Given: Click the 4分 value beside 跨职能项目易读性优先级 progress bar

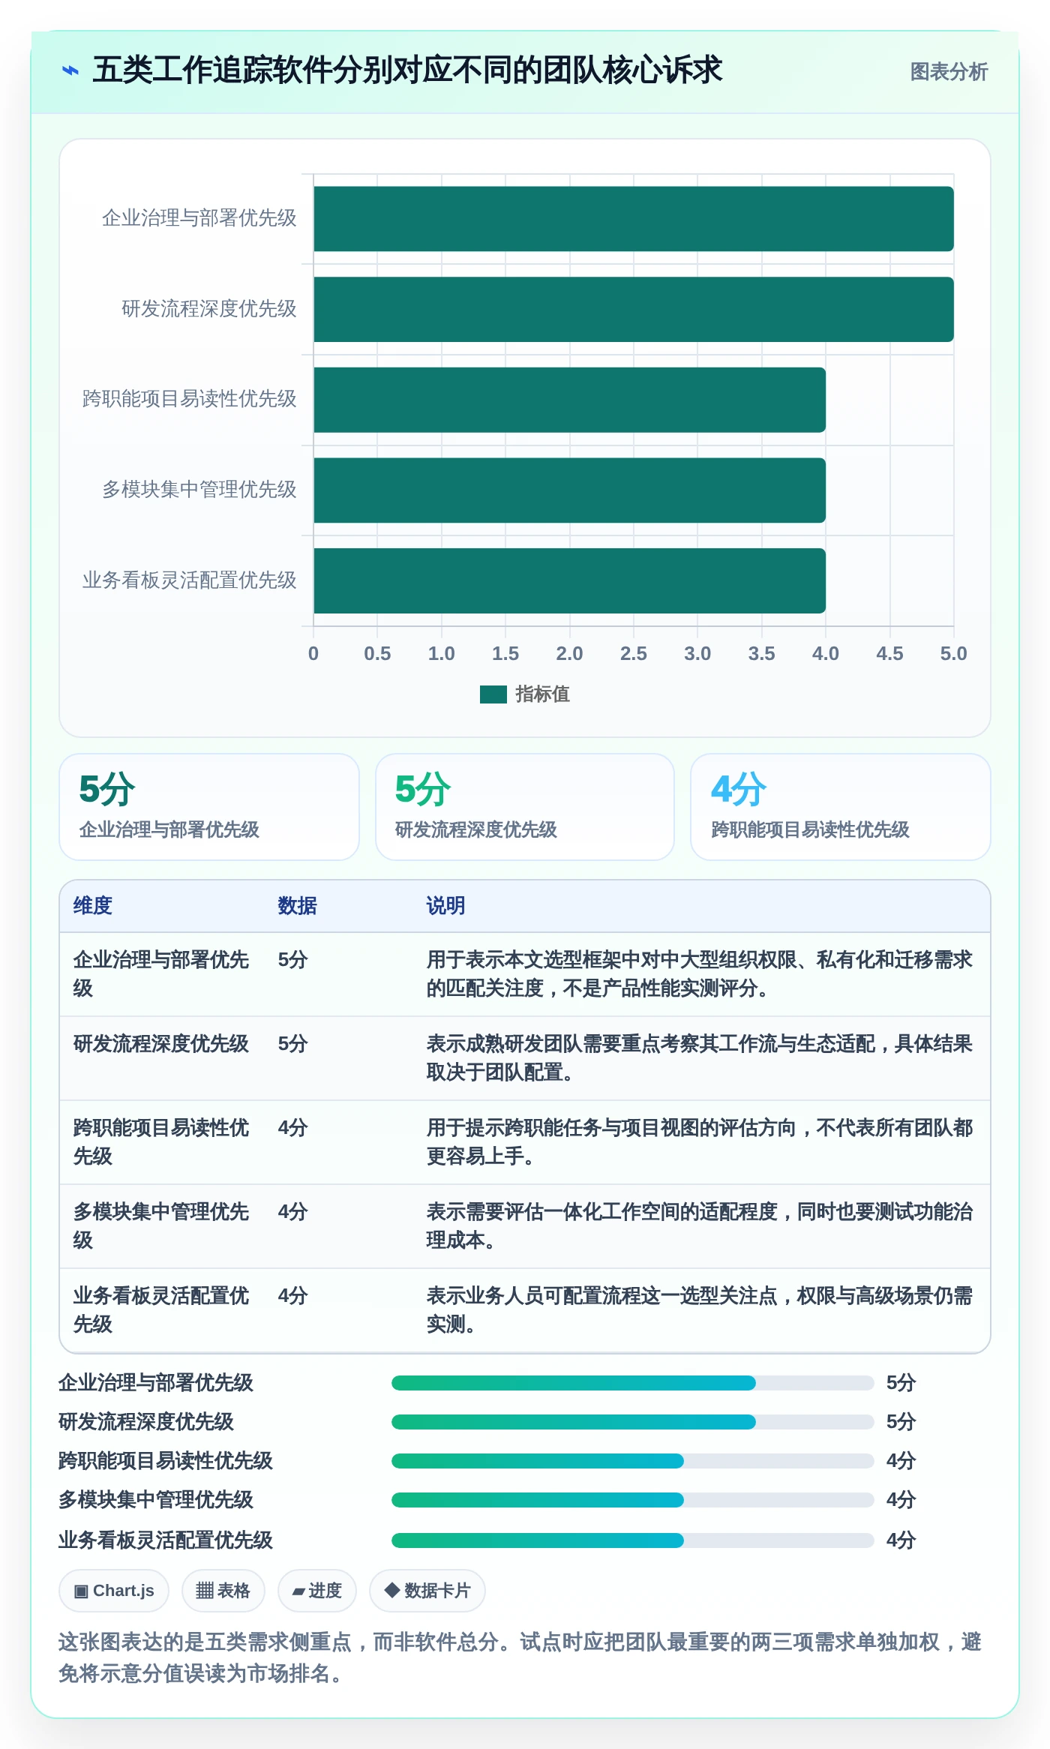Looking at the screenshot, I should 901,1461.
